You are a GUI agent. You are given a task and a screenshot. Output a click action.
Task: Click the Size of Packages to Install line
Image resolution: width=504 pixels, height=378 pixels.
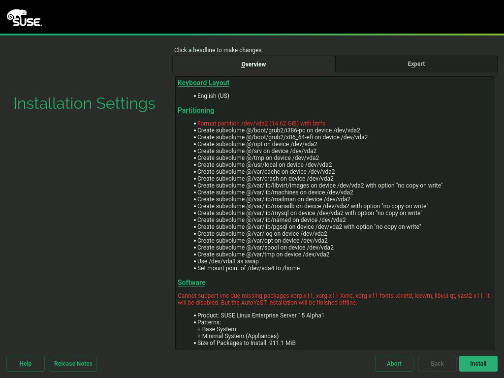pyautogui.click(x=246, y=343)
